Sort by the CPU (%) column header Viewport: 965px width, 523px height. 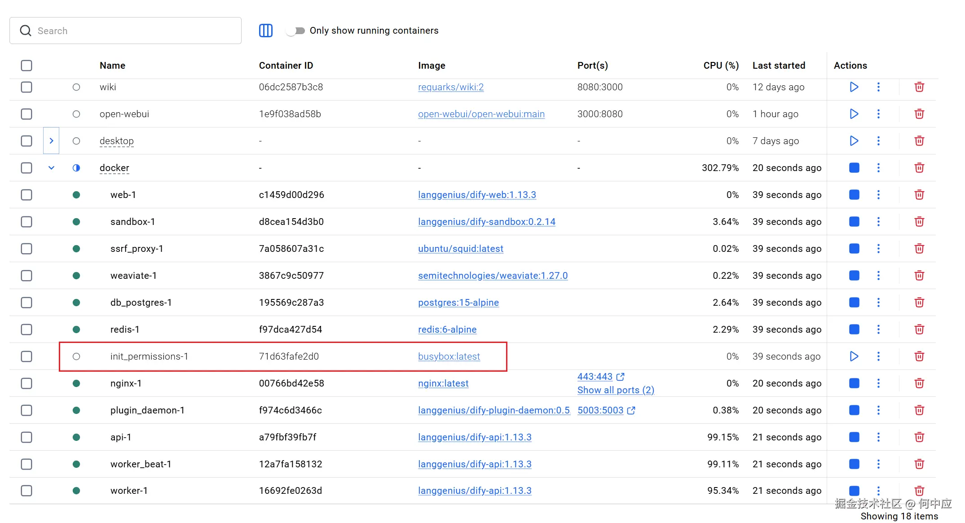(x=720, y=66)
